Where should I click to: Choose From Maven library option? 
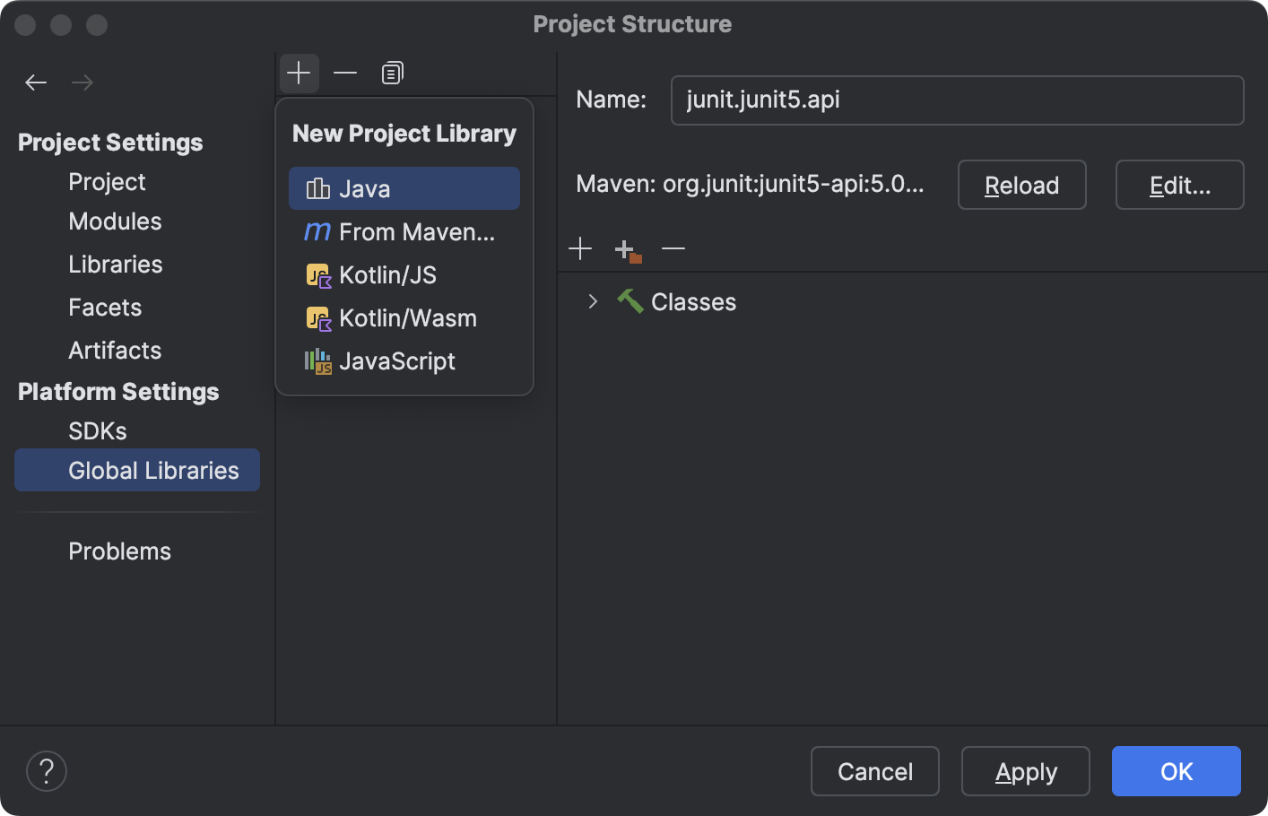click(x=404, y=231)
